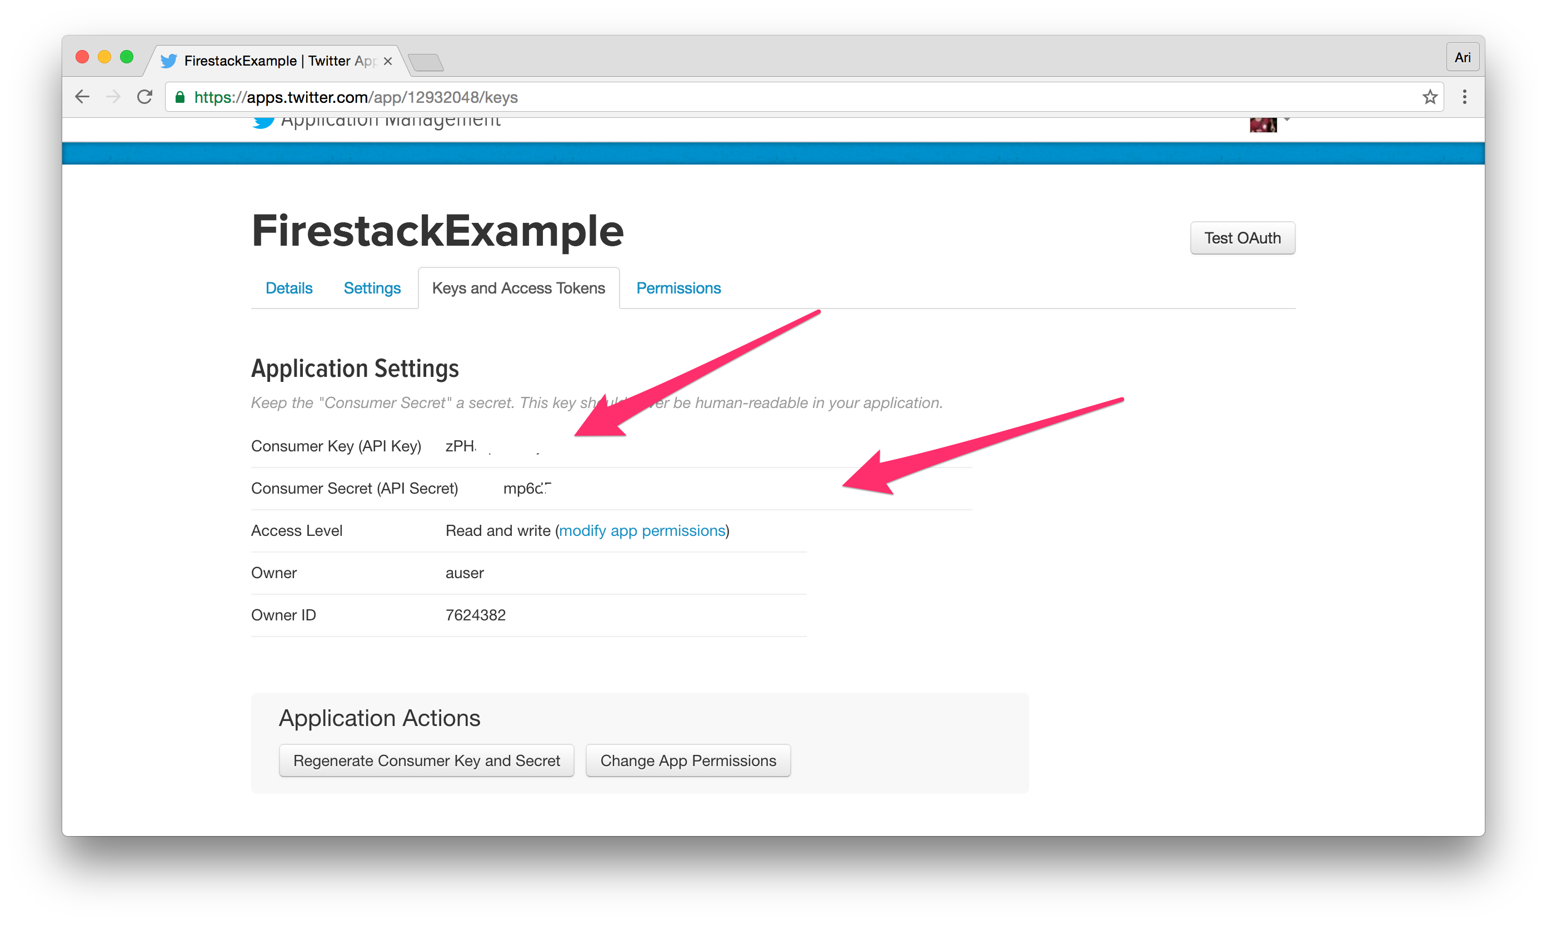
Task: Click the Regenerate Consumer Key and Secret button
Action: click(x=427, y=760)
